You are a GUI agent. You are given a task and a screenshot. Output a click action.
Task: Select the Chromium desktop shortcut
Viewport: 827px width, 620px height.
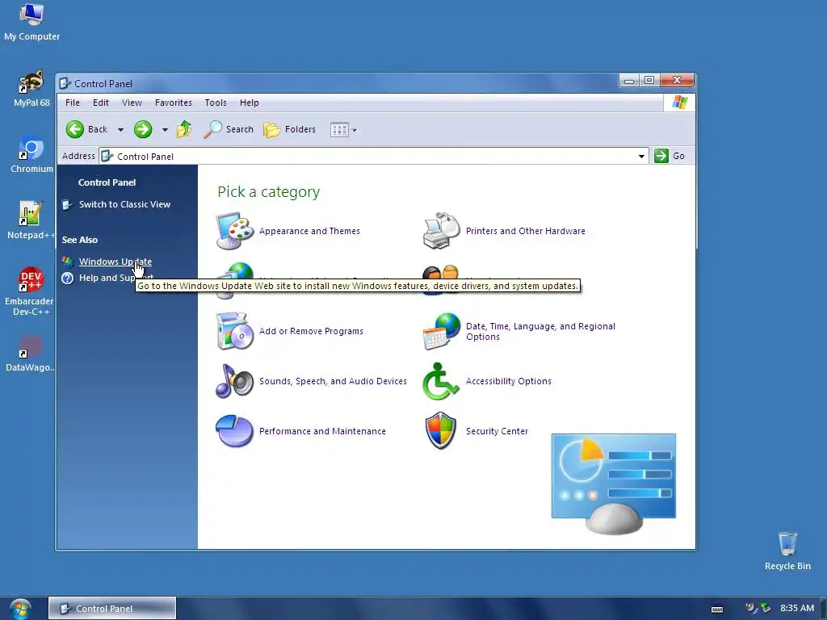(x=31, y=154)
